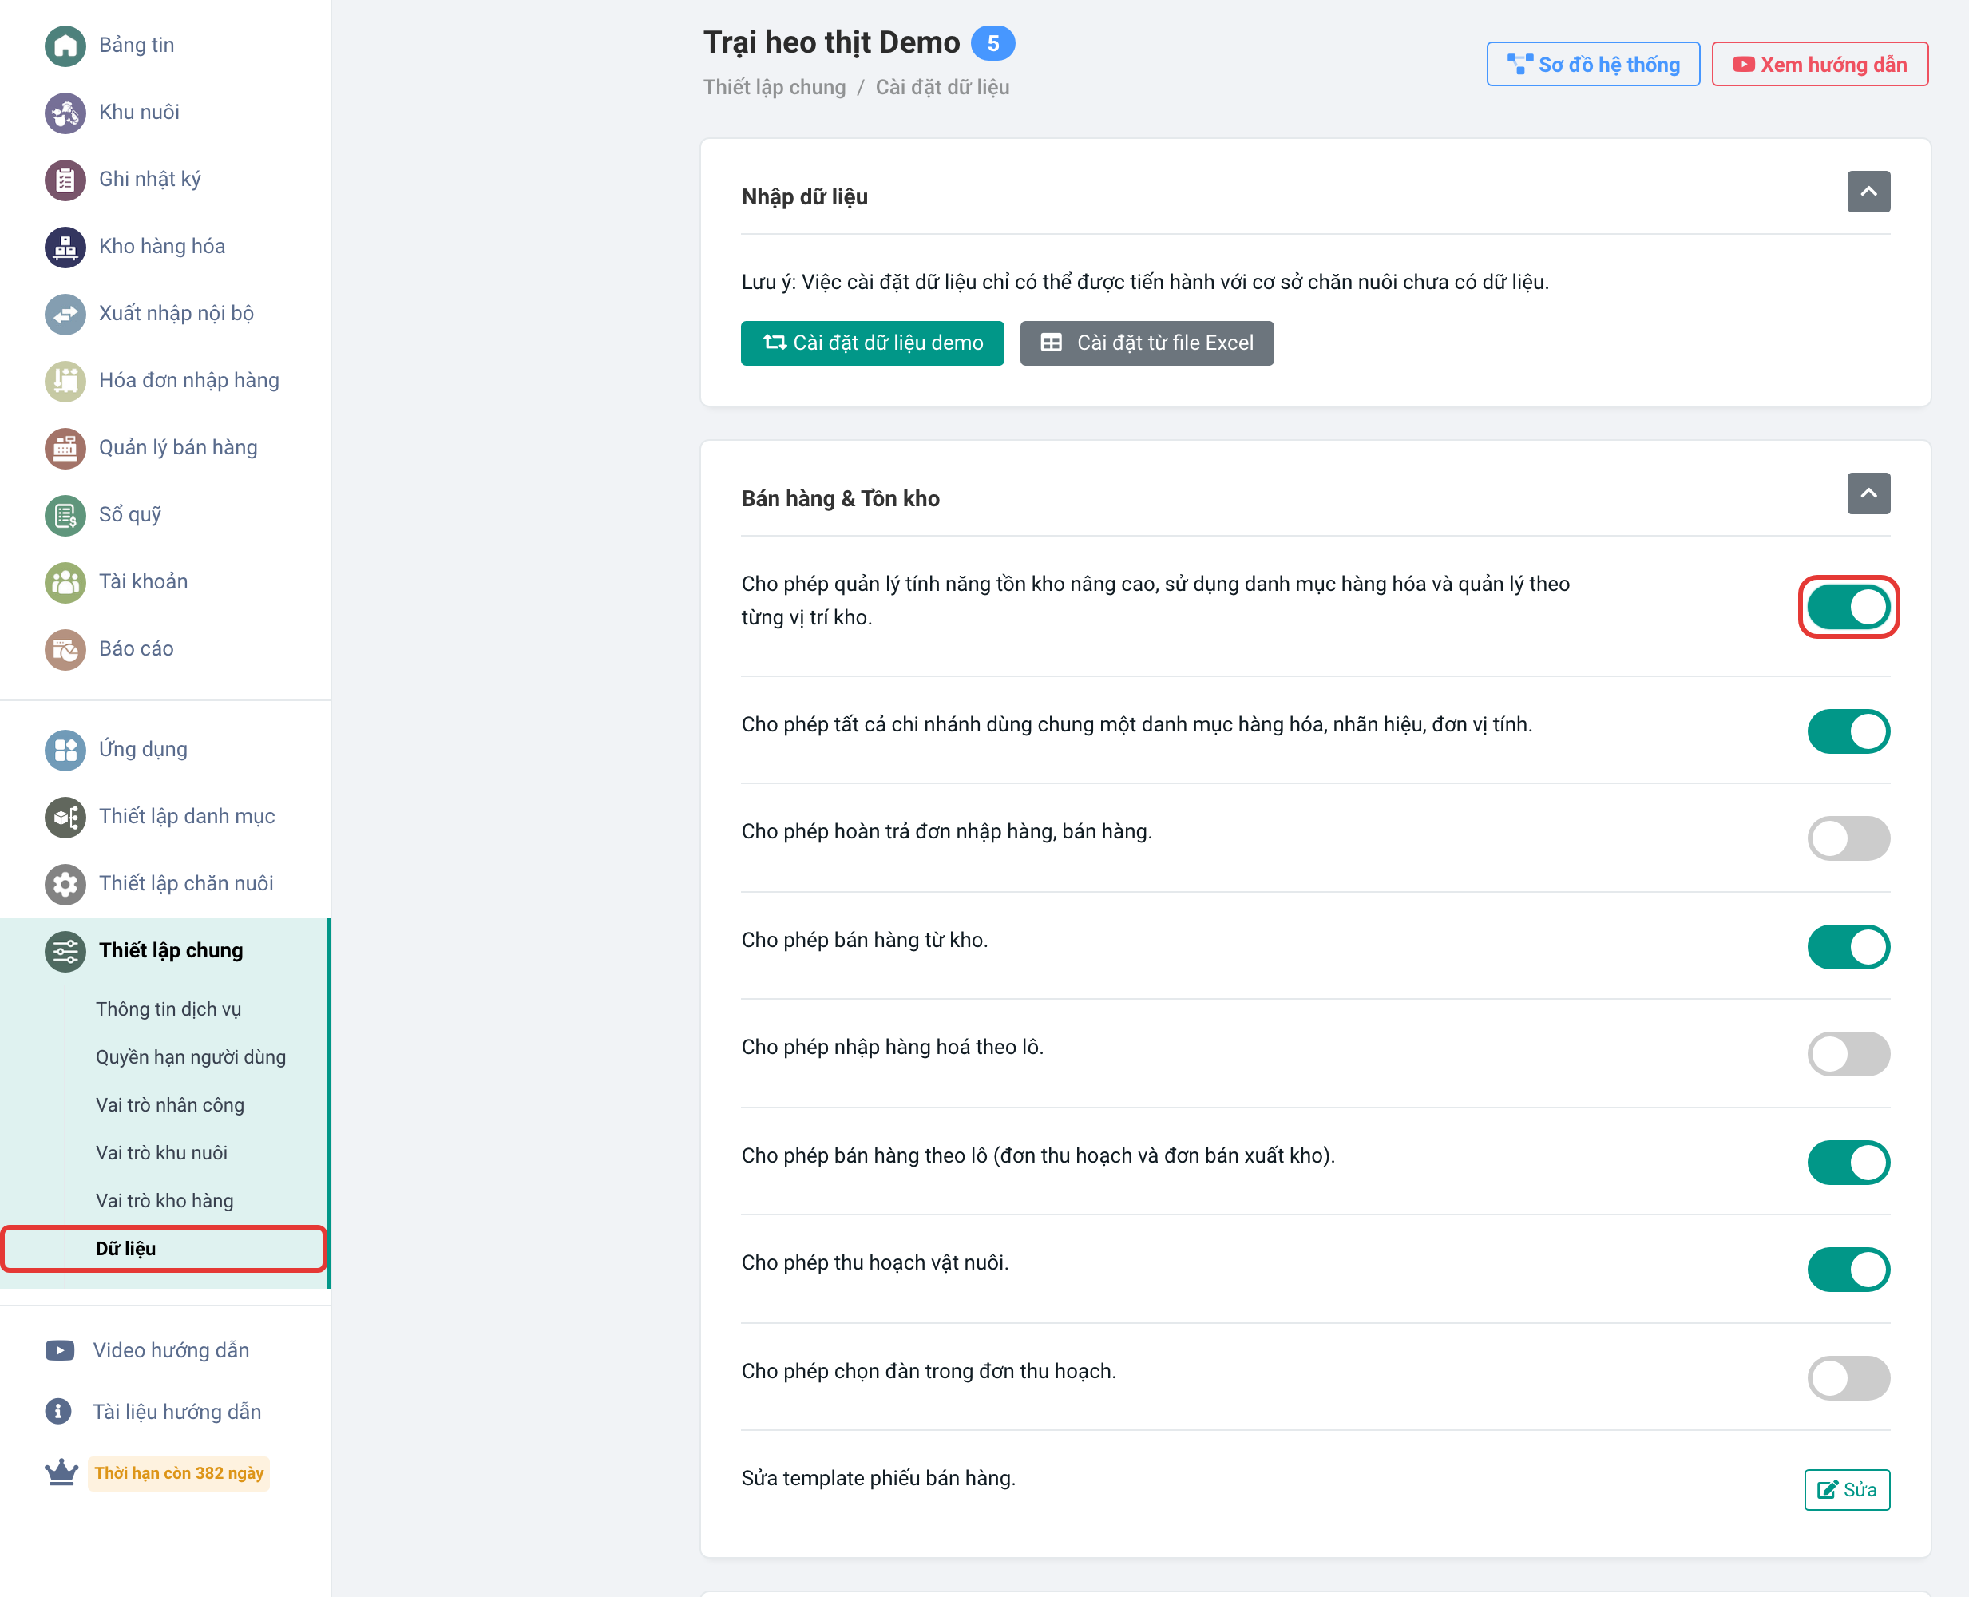
Task: Click Cài đặt từ file Excel button
Action: click(x=1146, y=343)
